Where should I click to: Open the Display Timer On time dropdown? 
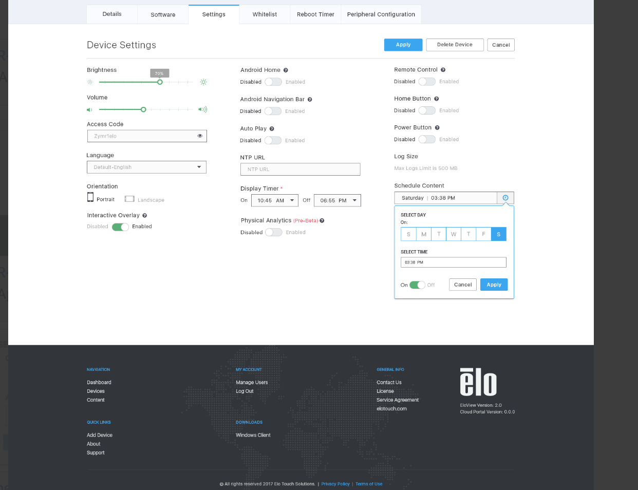point(275,201)
